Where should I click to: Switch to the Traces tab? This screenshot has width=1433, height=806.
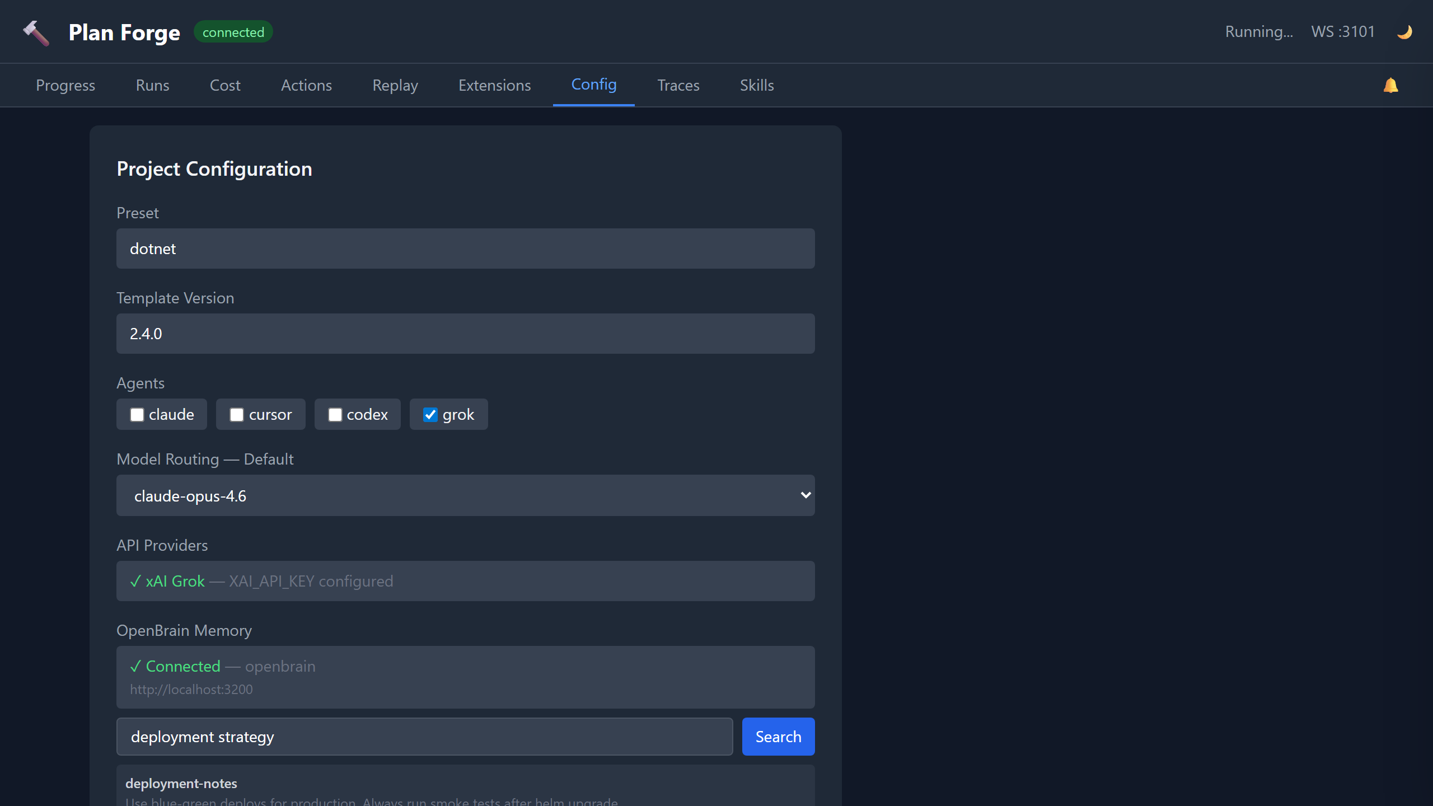pyautogui.click(x=678, y=85)
